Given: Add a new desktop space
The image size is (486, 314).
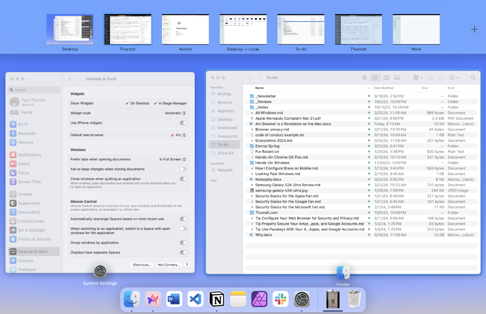Looking at the screenshot, I should pos(474,30).
